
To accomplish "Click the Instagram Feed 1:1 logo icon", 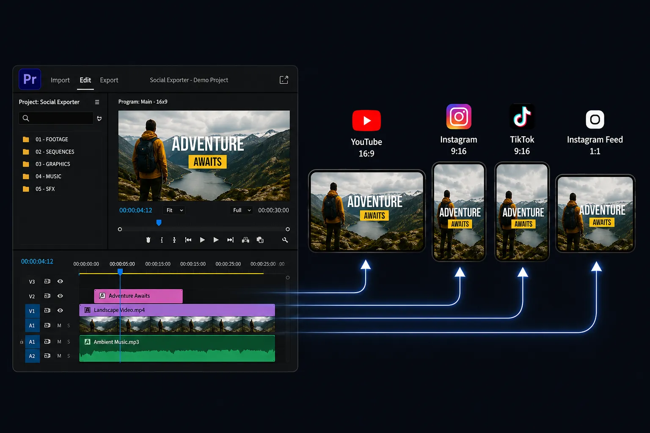I will 595,119.
